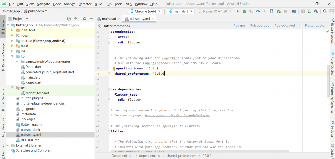This screenshot has height=159, width=335.
Task: Open the Chrome (web) device dropdown
Action: (x=145, y=11)
